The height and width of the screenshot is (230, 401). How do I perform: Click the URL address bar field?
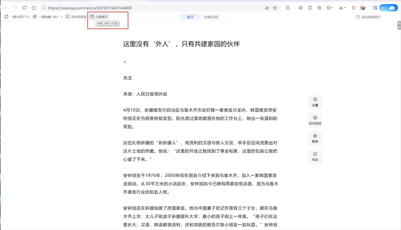(x=154, y=8)
